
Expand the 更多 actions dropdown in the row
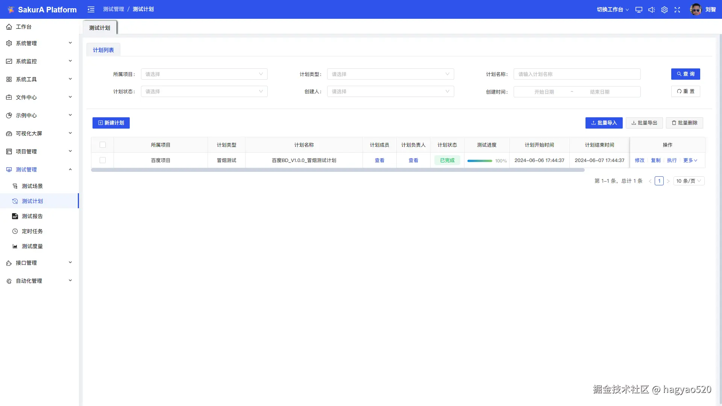click(690, 160)
